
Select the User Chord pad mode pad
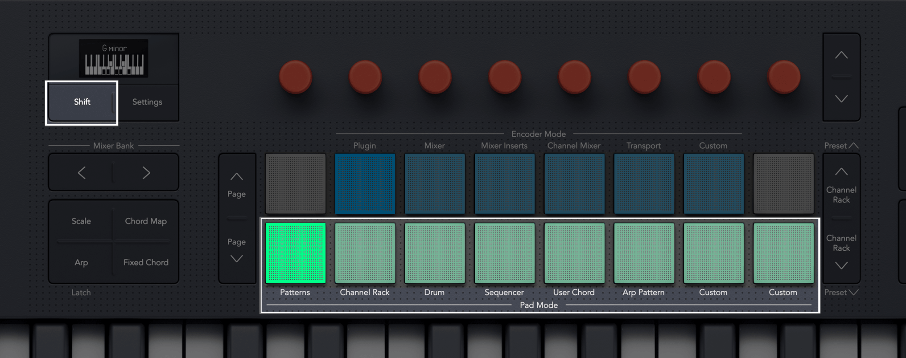pyautogui.click(x=574, y=253)
